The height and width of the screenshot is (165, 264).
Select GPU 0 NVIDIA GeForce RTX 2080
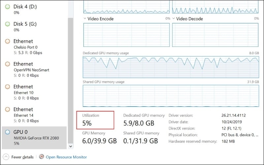pos(34,138)
